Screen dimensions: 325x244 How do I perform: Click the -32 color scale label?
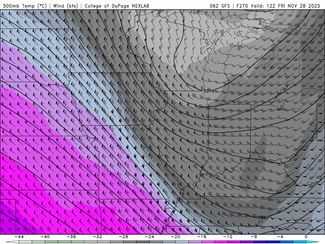coord(97,237)
